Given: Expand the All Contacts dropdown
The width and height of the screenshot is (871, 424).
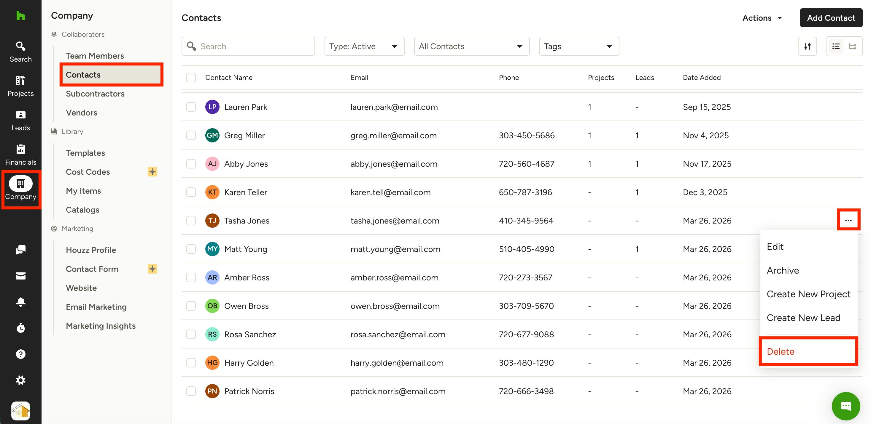Looking at the screenshot, I should point(472,46).
